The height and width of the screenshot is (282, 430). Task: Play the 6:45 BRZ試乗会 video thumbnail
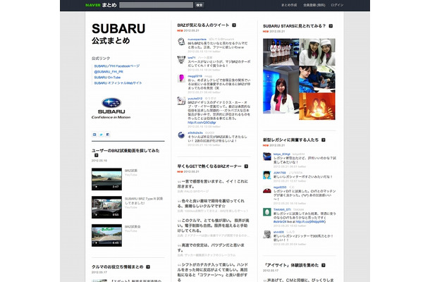click(106, 235)
